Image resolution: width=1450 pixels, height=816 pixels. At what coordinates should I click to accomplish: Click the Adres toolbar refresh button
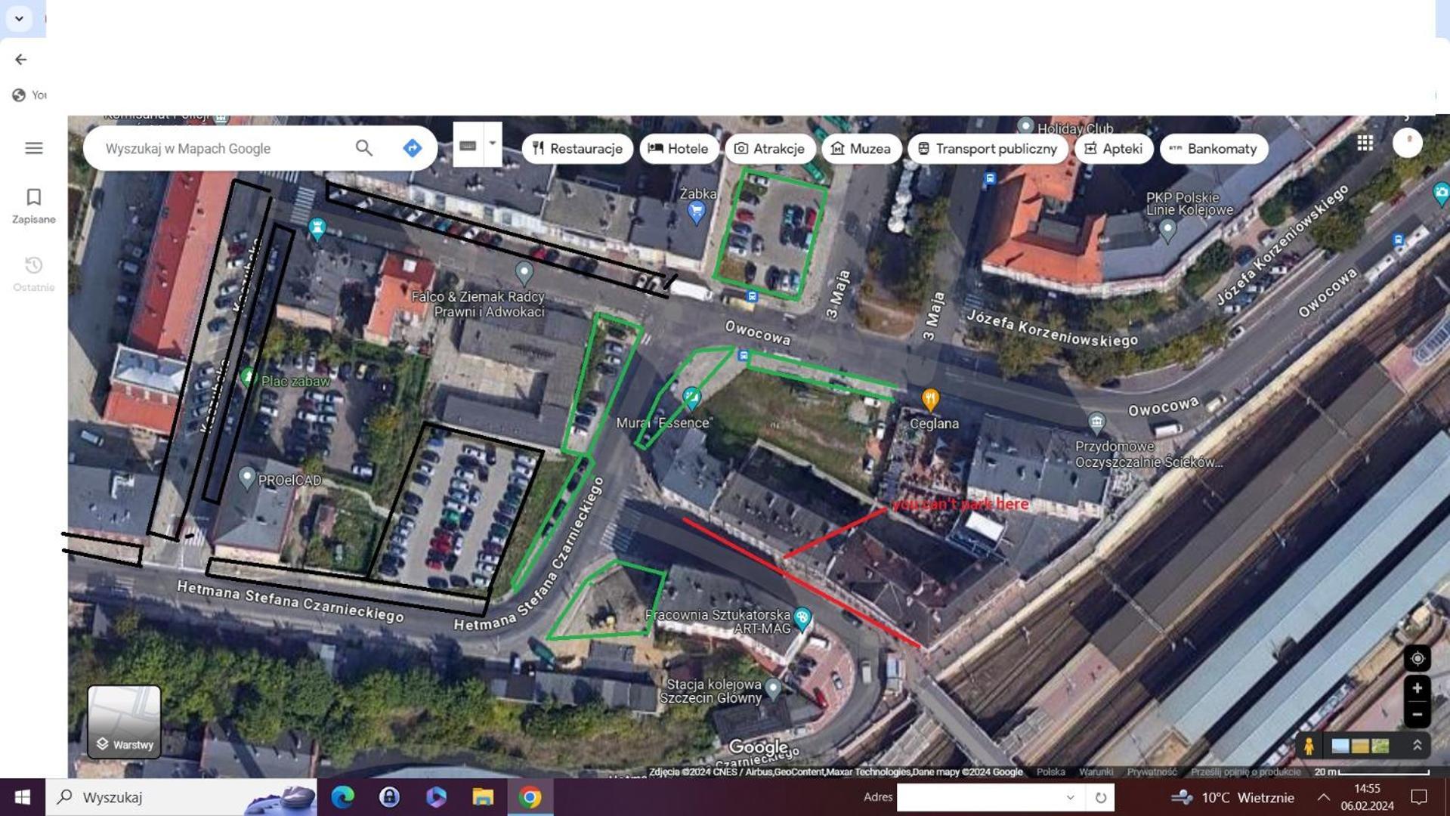pos(1101,797)
